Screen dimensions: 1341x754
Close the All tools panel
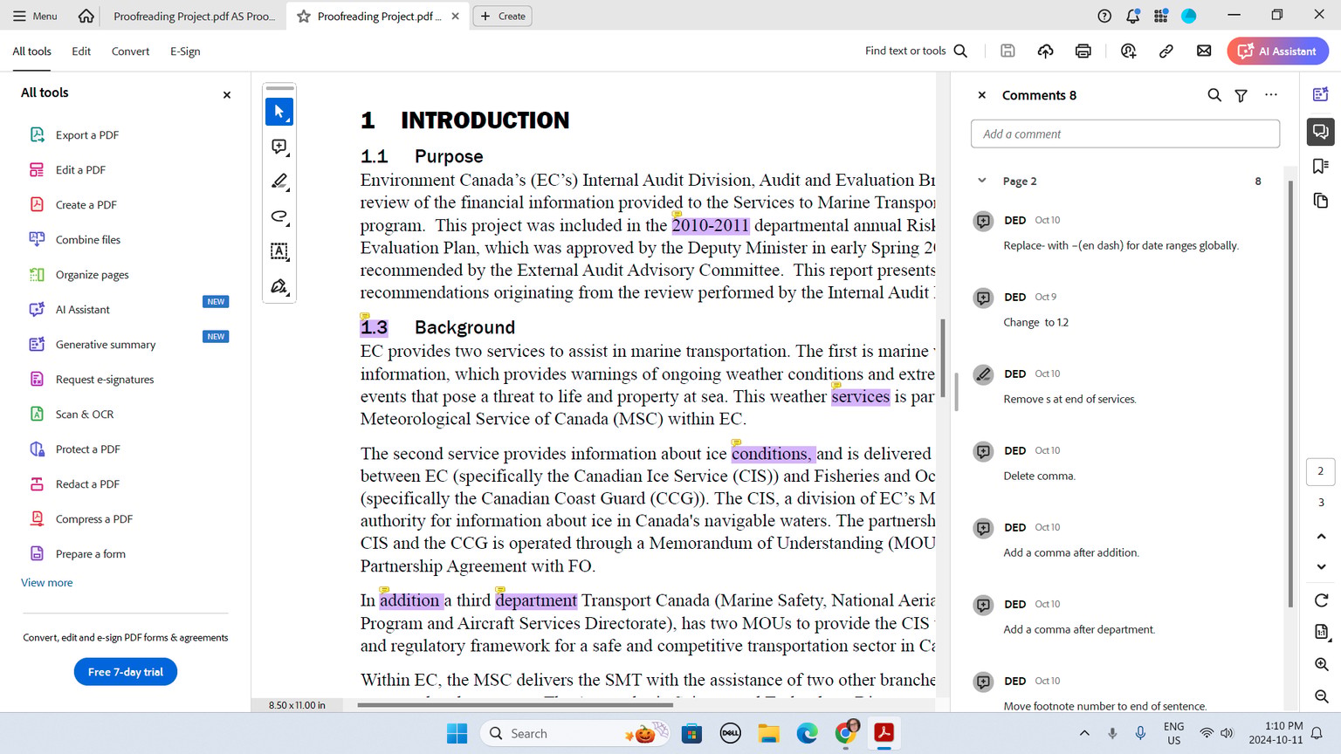point(227,95)
